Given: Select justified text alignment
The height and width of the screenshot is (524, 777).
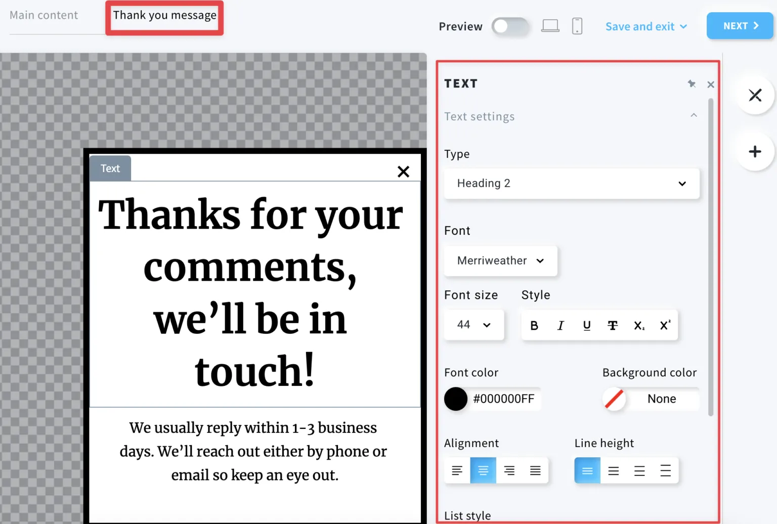Looking at the screenshot, I should (x=536, y=470).
